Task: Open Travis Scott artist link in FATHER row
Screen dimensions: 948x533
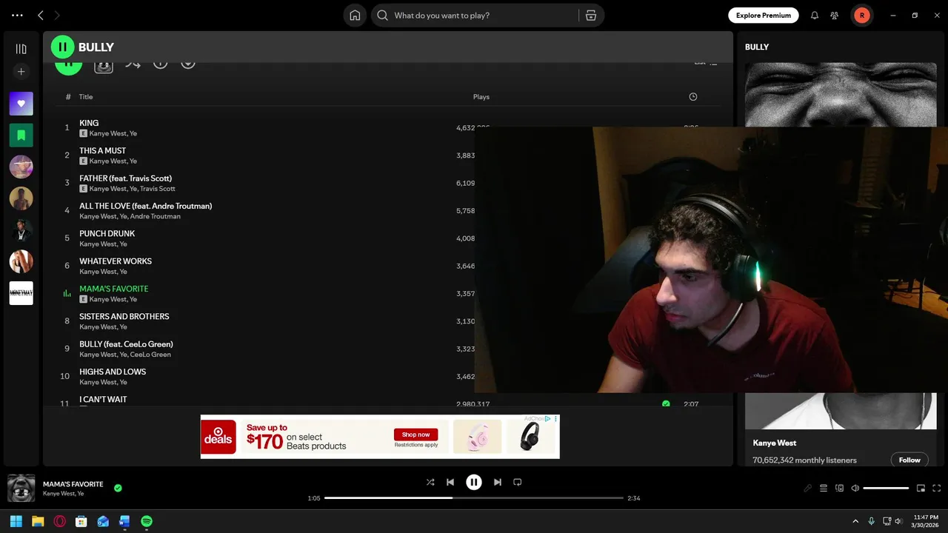Action: [158, 189]
